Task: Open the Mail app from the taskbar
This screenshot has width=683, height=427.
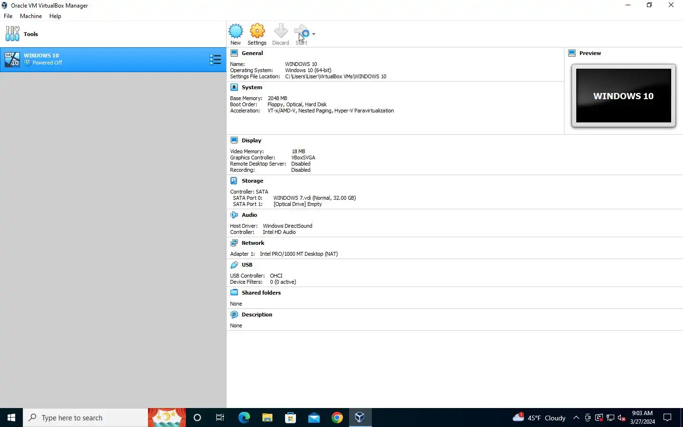Action: point(314,418)
